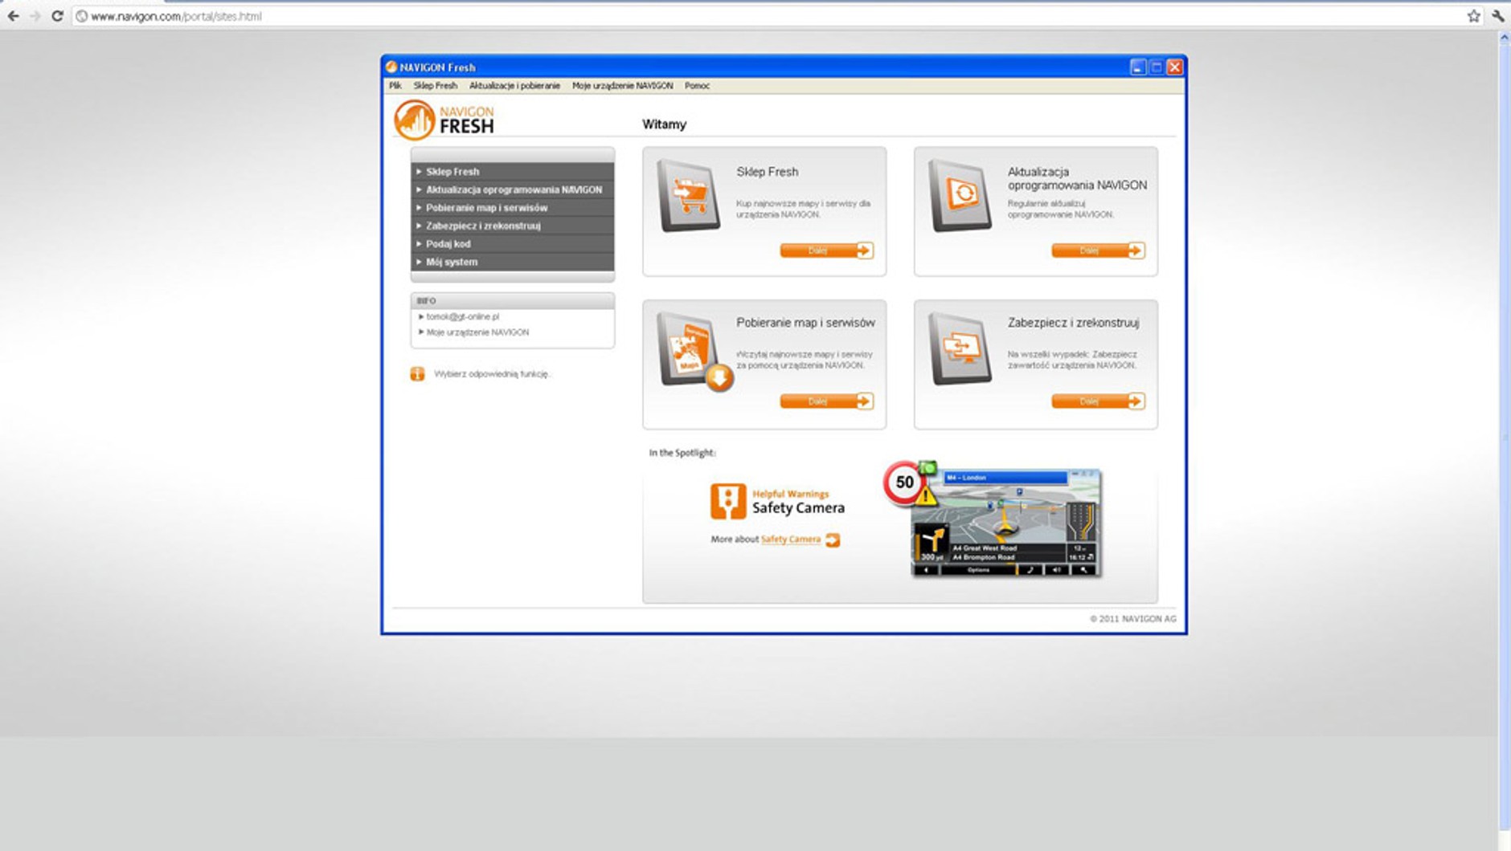1511x851 pixels.
Task: Open the Sklep Fresh menu
Action: [x=436, y=86]
